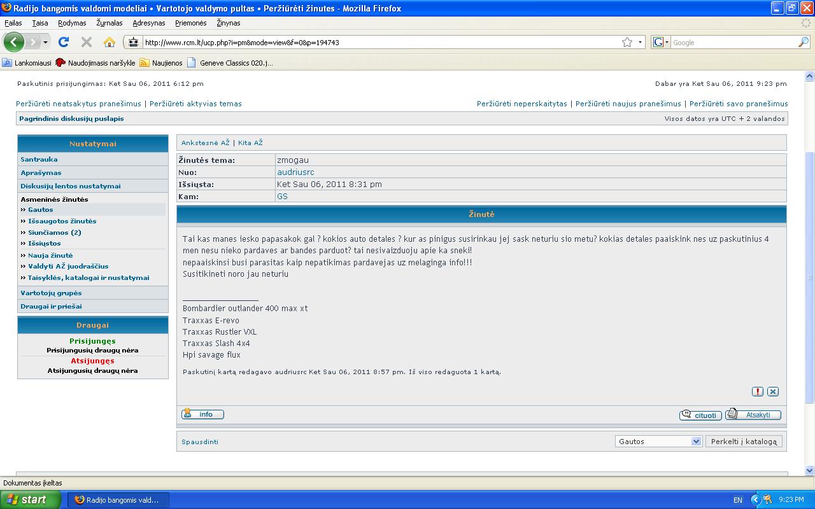Open the Google search engine dropdown
The height and width of the screenshot is (509, 815).
(x=660, y=43)
